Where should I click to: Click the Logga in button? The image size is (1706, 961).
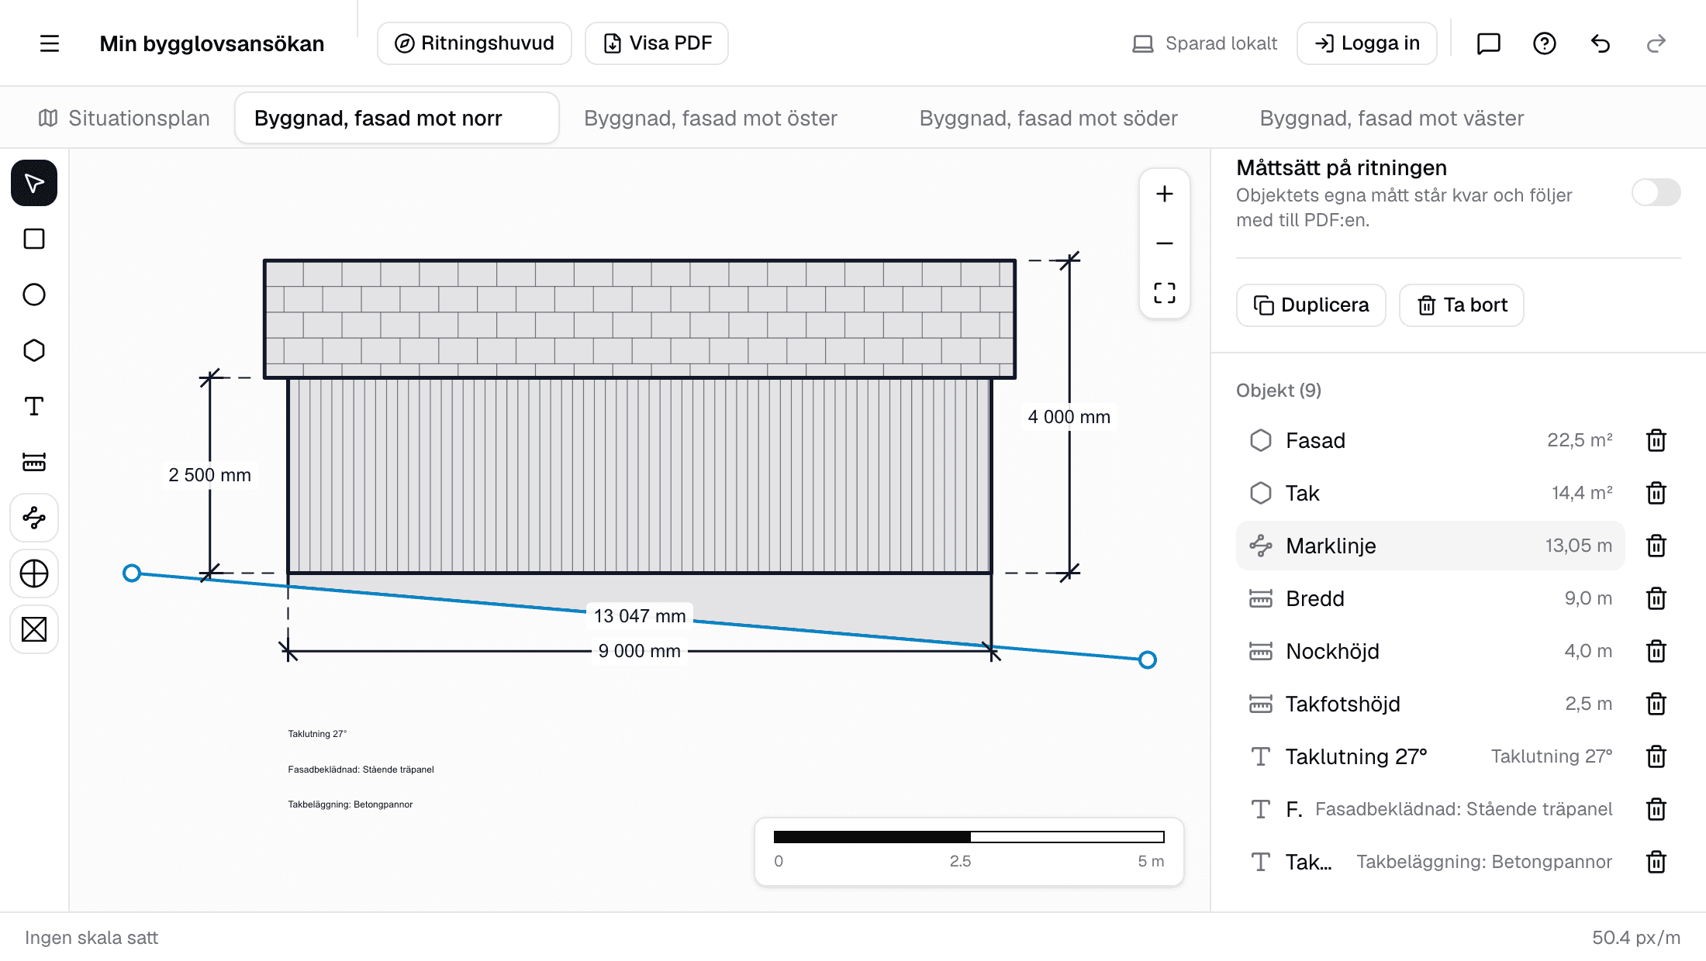tap(1367, 43)
